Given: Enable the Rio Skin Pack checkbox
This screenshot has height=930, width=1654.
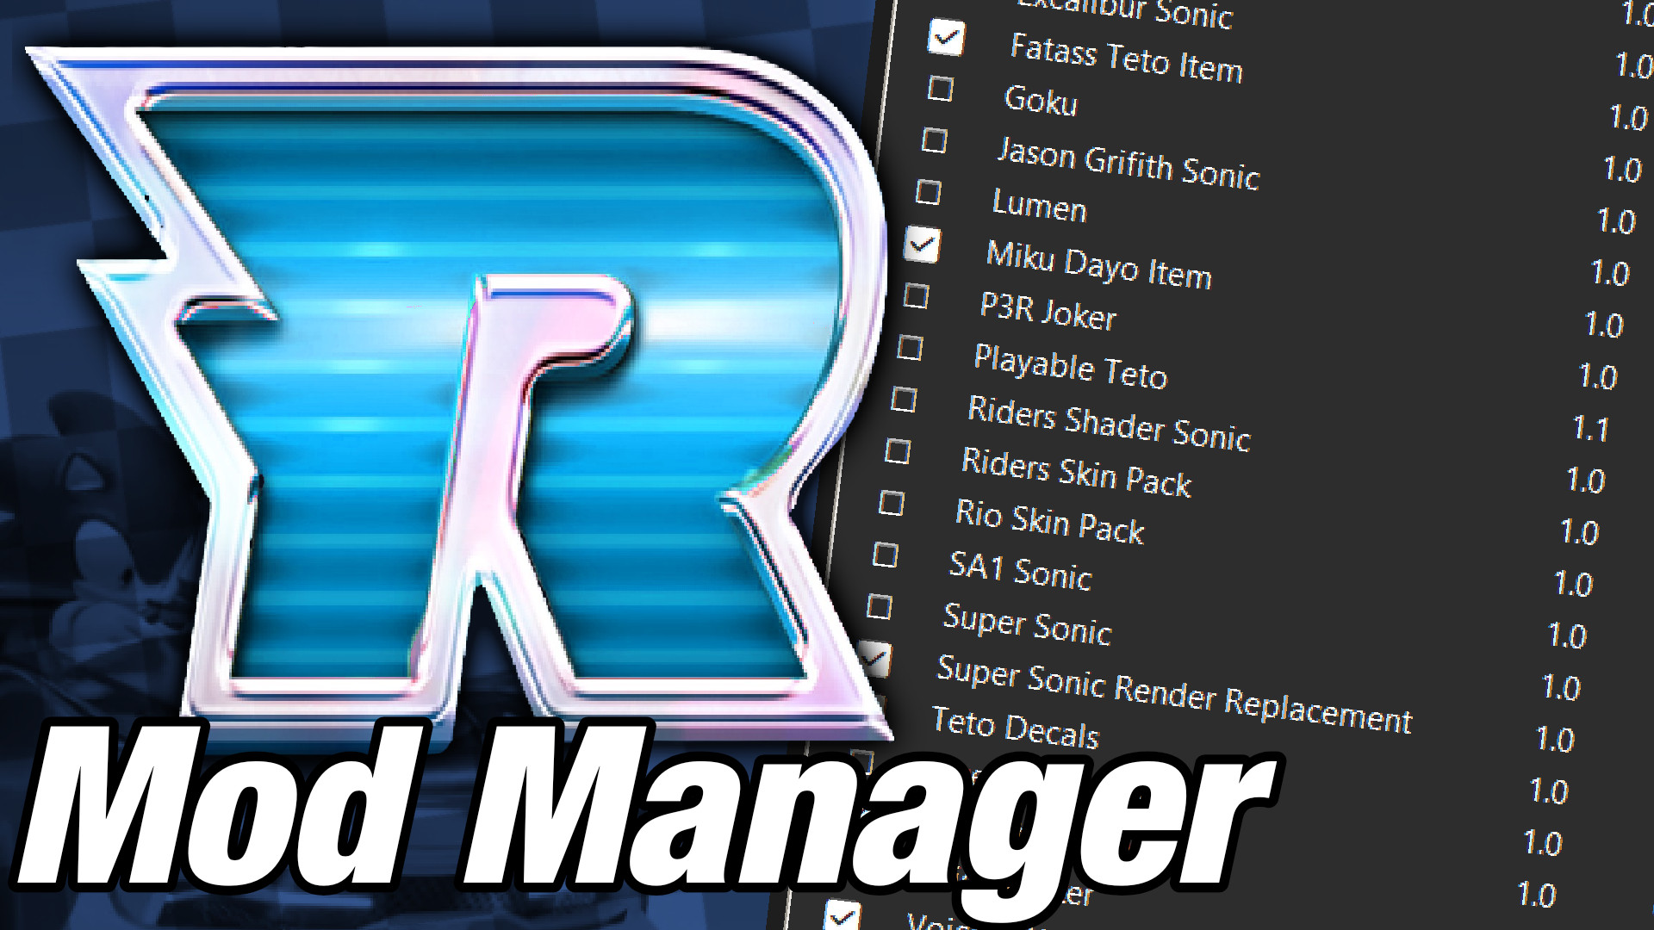Looking at the screenshot, I should (x=892, y=504).
